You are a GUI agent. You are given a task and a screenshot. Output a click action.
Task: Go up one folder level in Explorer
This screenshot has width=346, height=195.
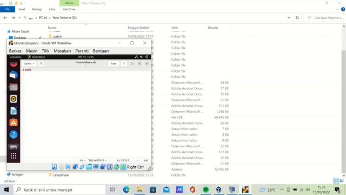(25, 18)
